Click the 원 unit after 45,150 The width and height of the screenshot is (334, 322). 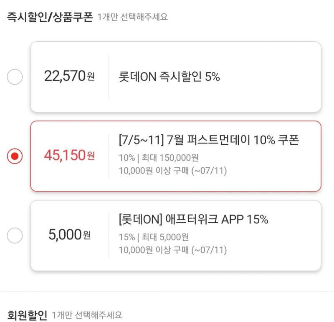coord(91,156)
